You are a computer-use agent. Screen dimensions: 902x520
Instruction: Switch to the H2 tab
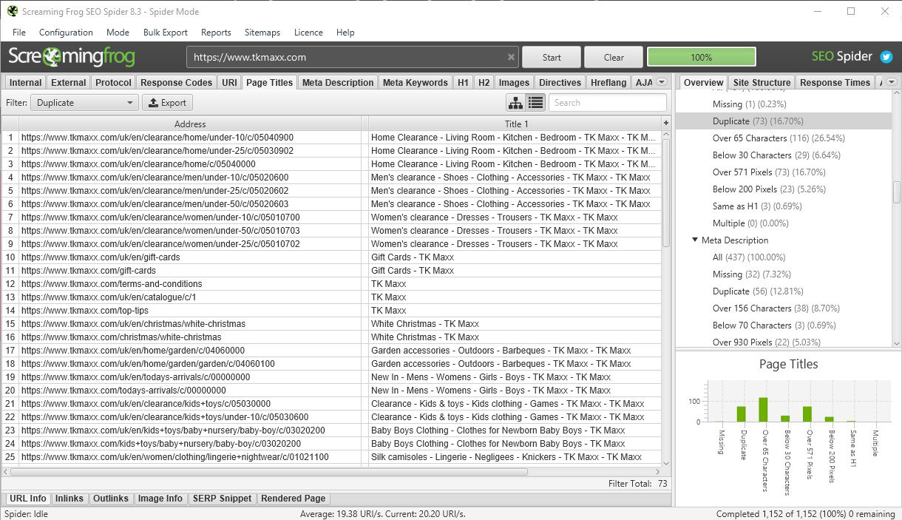coord(484,82)
